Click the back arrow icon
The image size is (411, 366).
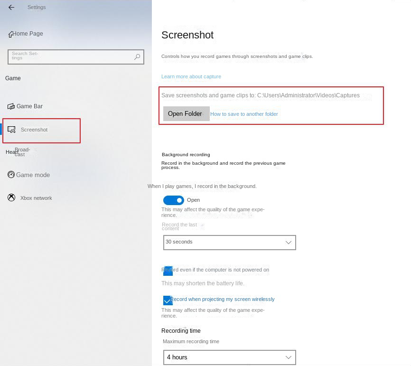[x=11, y=8]
